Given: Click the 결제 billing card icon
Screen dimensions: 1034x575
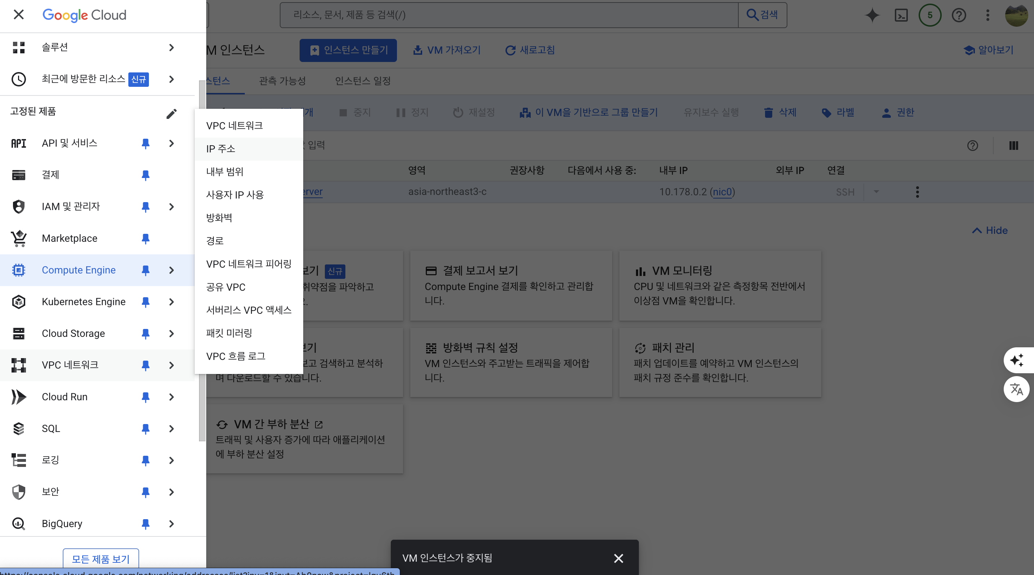Looking at the screenshot, I should [x=18, y=175].
